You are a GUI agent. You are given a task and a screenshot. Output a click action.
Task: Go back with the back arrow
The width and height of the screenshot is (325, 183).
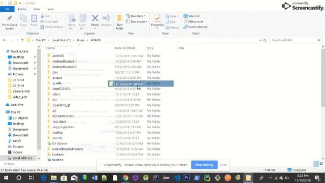click(5, 40)
